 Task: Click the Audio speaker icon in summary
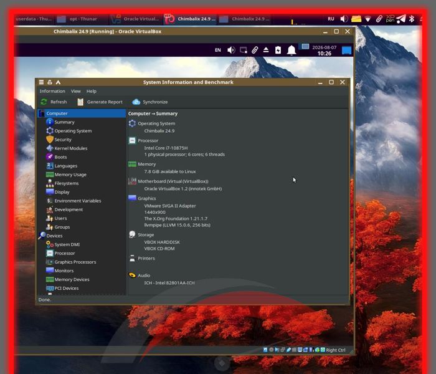(x=132, y=276)
